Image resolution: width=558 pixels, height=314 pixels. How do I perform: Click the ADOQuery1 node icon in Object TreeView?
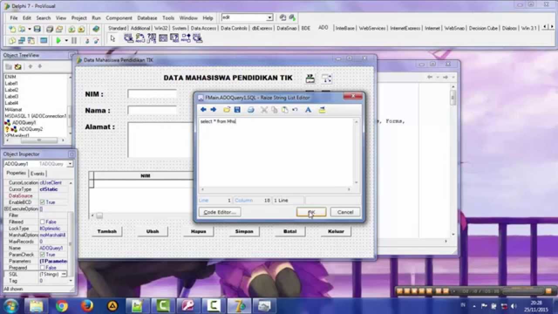[x=8, y=123]
